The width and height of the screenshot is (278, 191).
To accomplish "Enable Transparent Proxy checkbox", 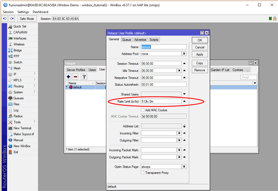I will 143,172.
